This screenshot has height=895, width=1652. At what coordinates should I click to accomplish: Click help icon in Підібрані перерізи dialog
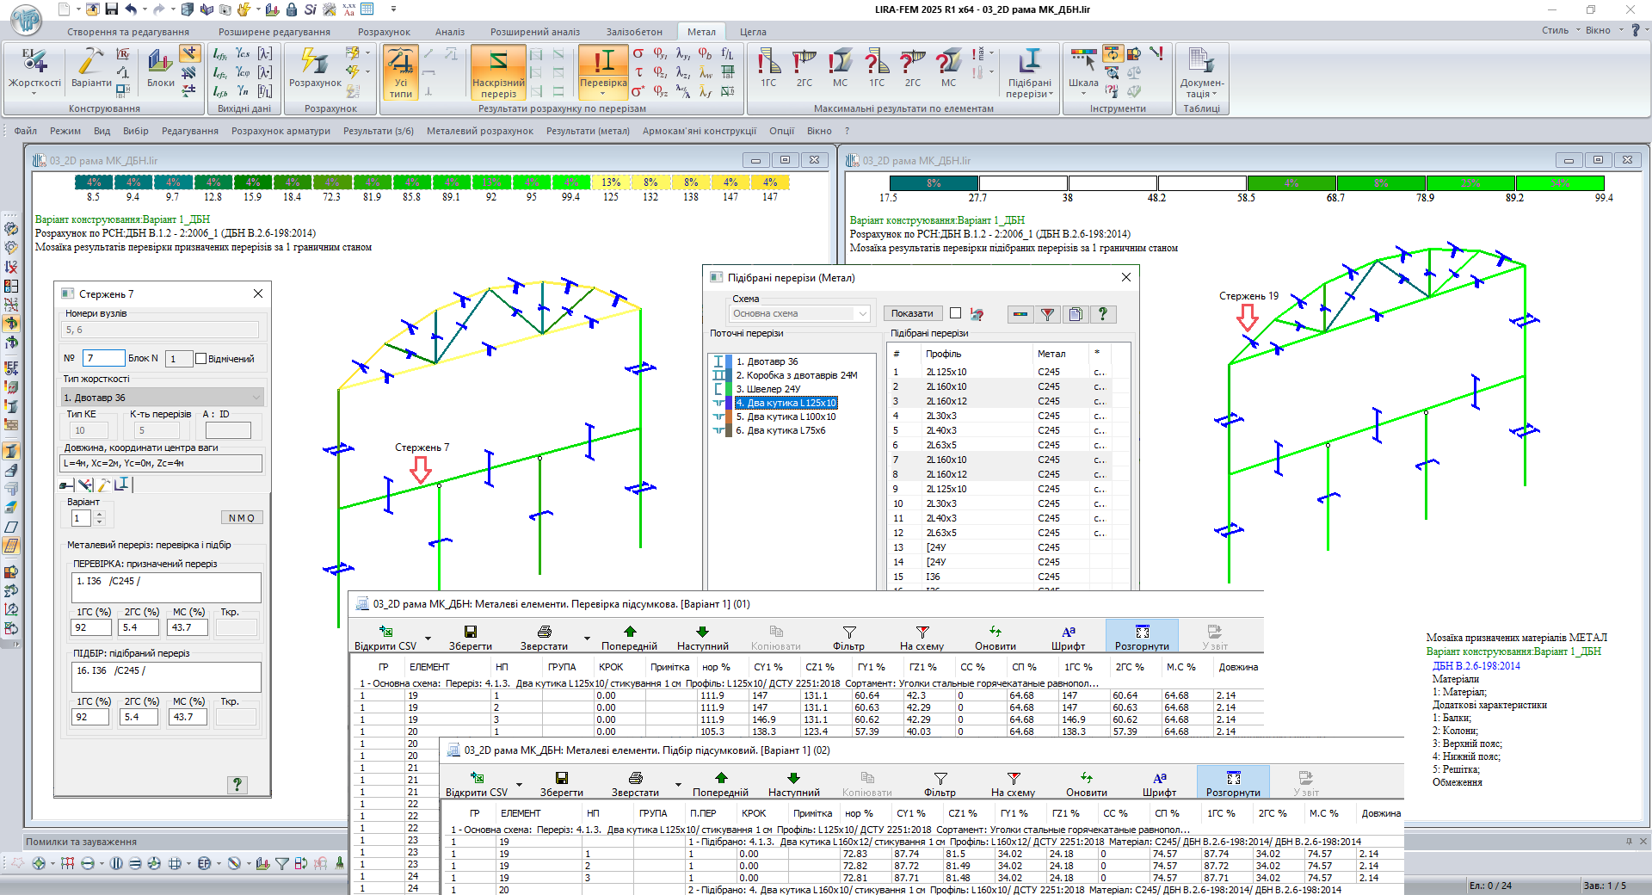[x=1102, y=314]
